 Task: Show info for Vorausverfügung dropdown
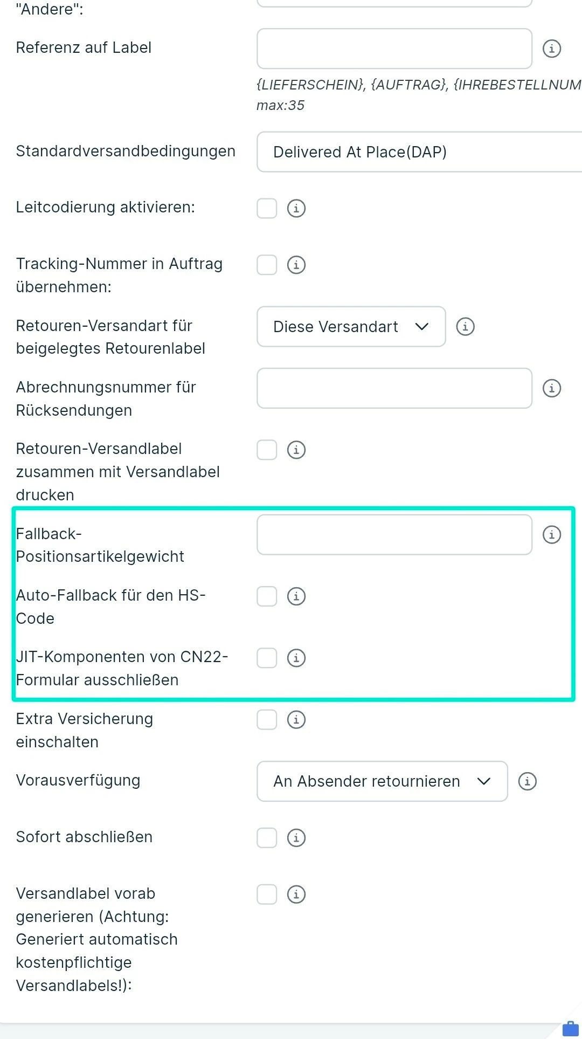click(527, 781)
